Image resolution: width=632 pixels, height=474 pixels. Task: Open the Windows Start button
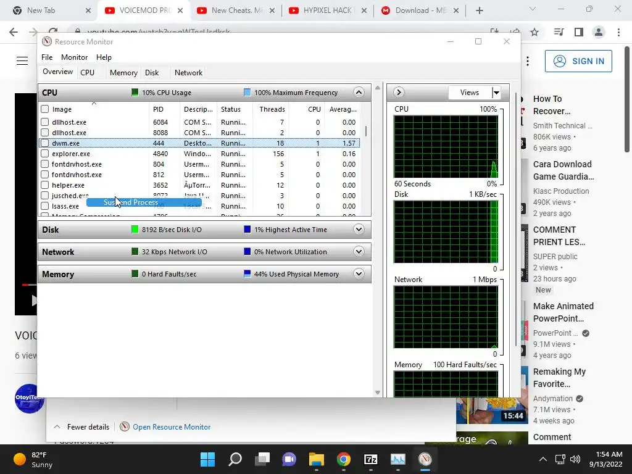(x=207, y=459)
